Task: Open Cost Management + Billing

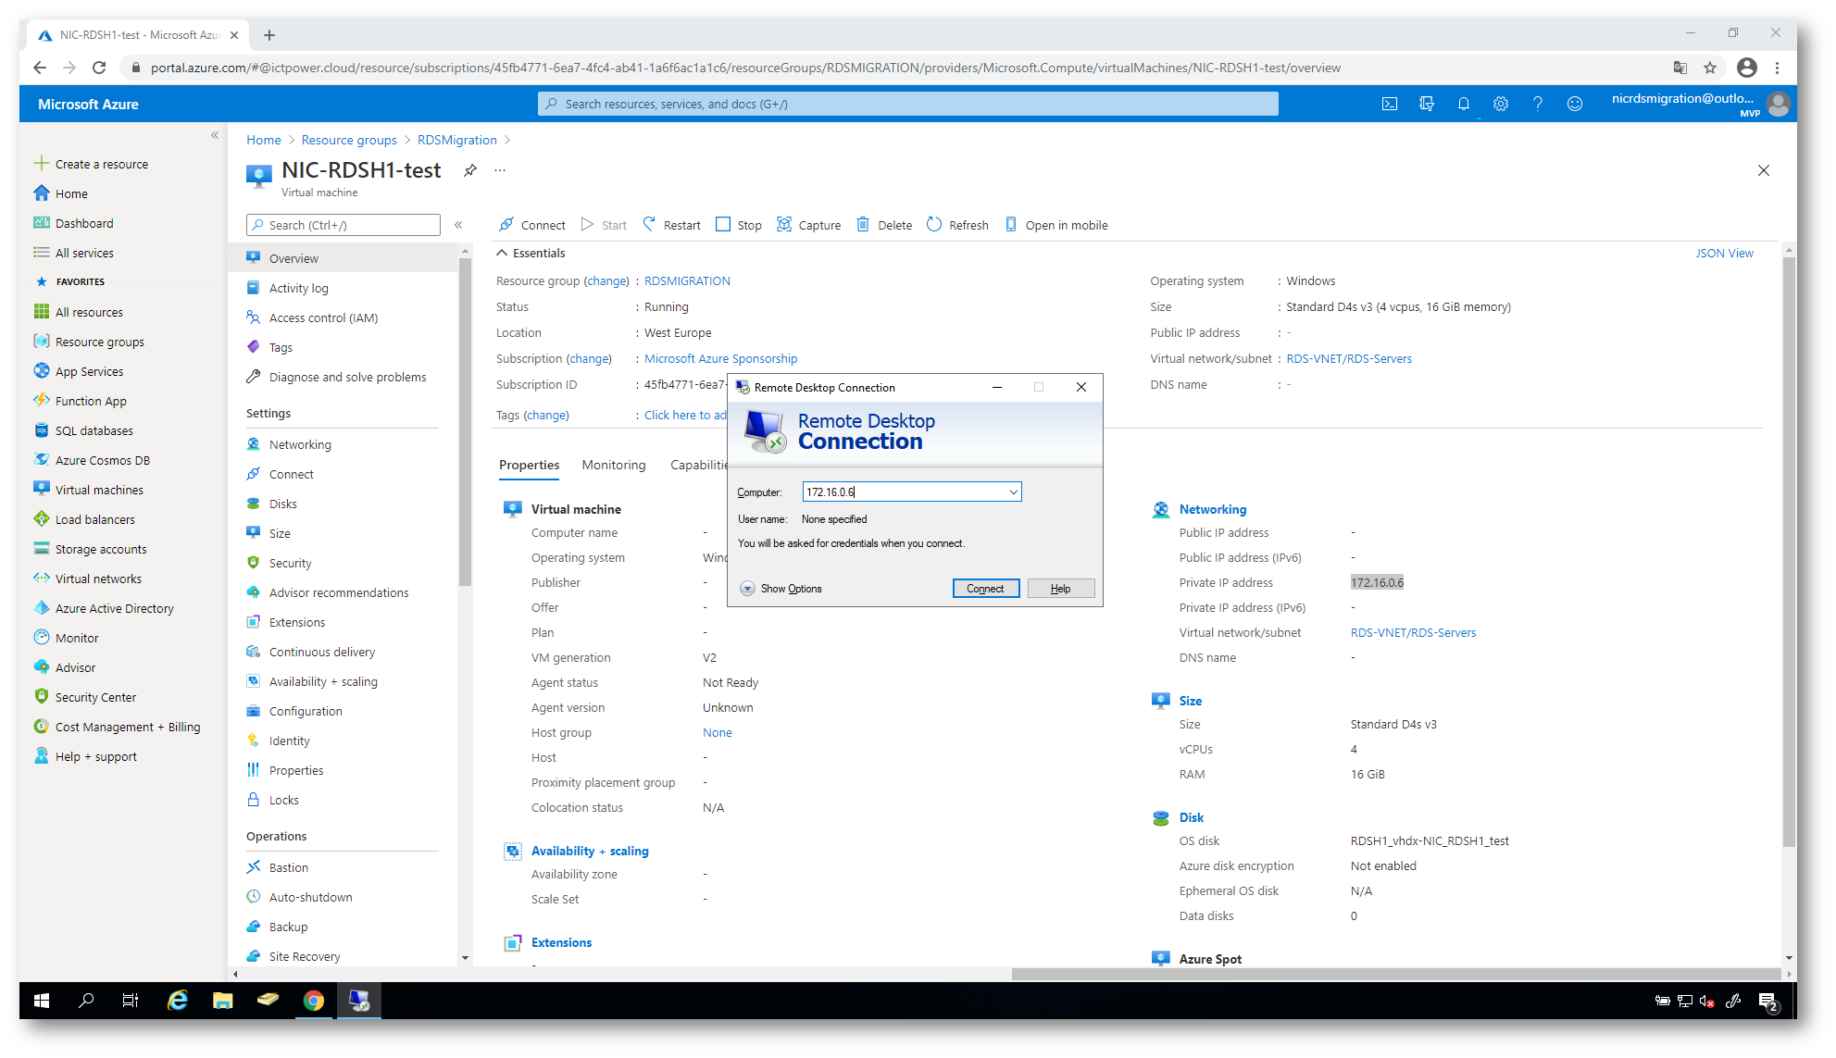Action: coord(127,727)
